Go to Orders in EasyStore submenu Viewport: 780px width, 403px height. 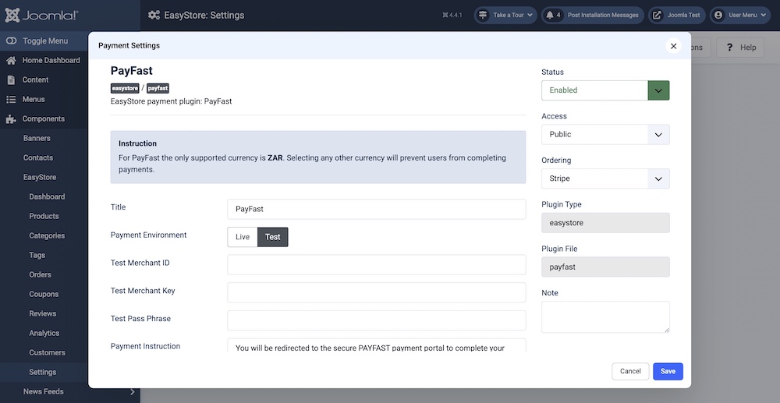coord(41,275)
